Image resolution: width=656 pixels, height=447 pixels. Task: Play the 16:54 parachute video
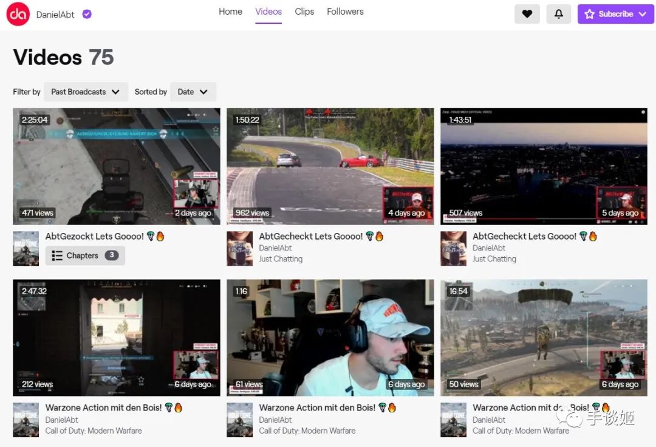(x=544, y=338)
